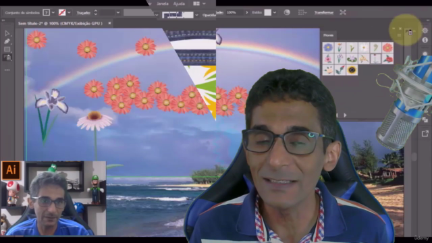
Task: Click the brush definition preview box
Action: pos(178,15)
